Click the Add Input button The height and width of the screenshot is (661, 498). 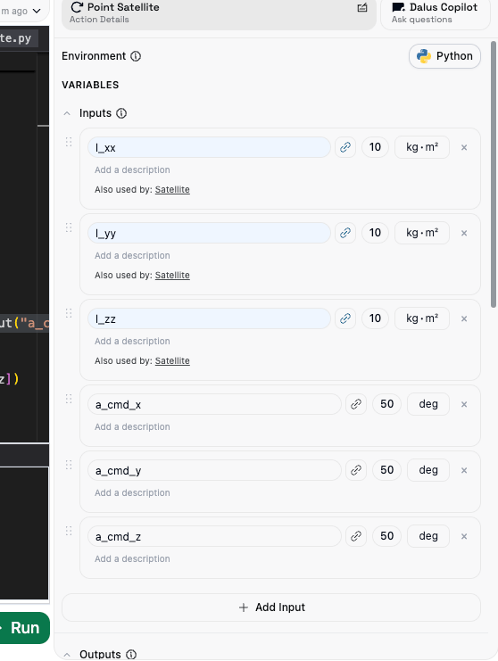271,607
